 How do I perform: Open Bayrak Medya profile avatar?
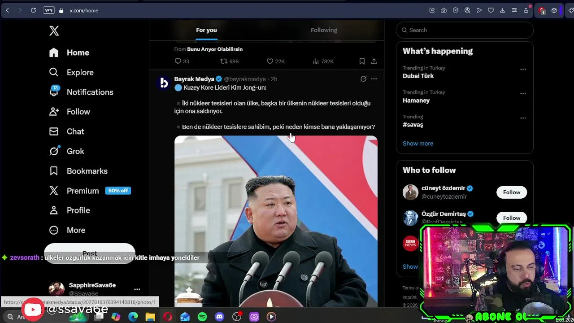pos(164,83)
